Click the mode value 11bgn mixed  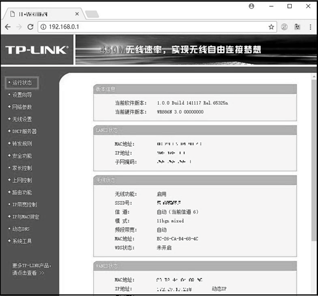(170, 221)
